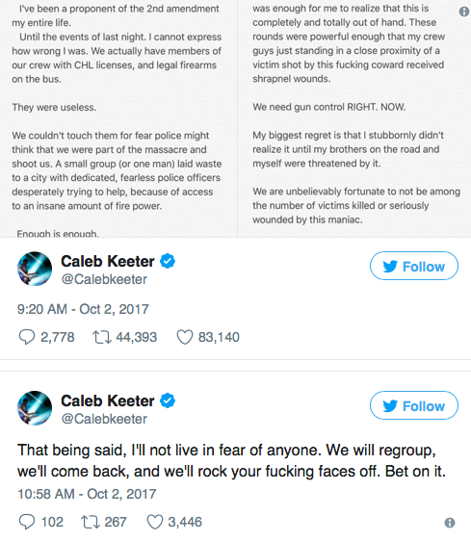471x542 pixels.
Task: Click the reply icon showing 102 replies
Action: pos(26,522)
